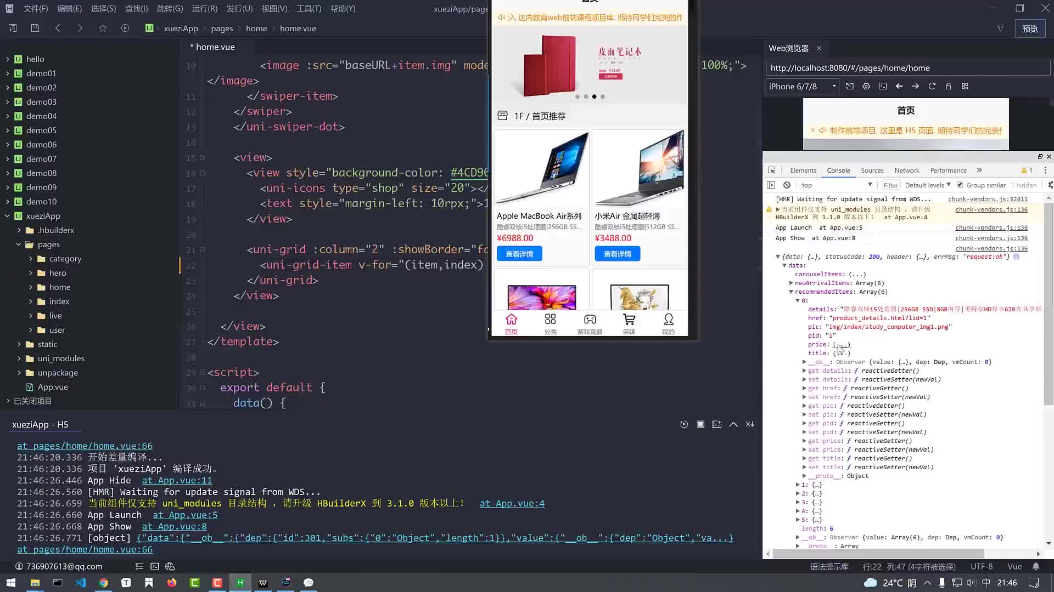Screen dimensions: 1054x592
Task: Reload page with refresh icon in browser panel
Action: (x=932, y=86)
